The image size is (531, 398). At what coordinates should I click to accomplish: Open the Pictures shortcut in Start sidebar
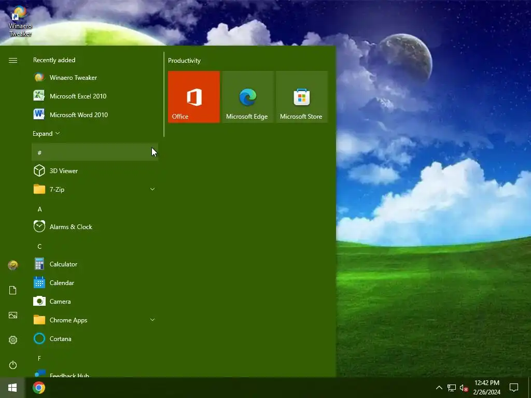[13, 315]
